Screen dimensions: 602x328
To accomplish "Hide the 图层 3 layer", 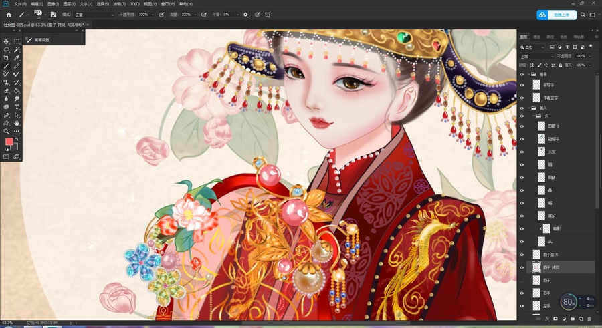I will point(522,126).
